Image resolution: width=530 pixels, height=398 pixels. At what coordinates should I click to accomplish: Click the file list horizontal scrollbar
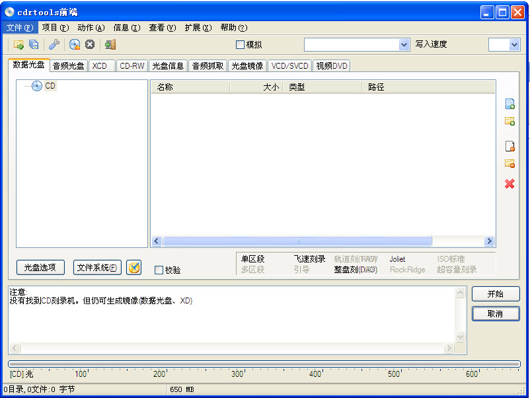point(297,241)
